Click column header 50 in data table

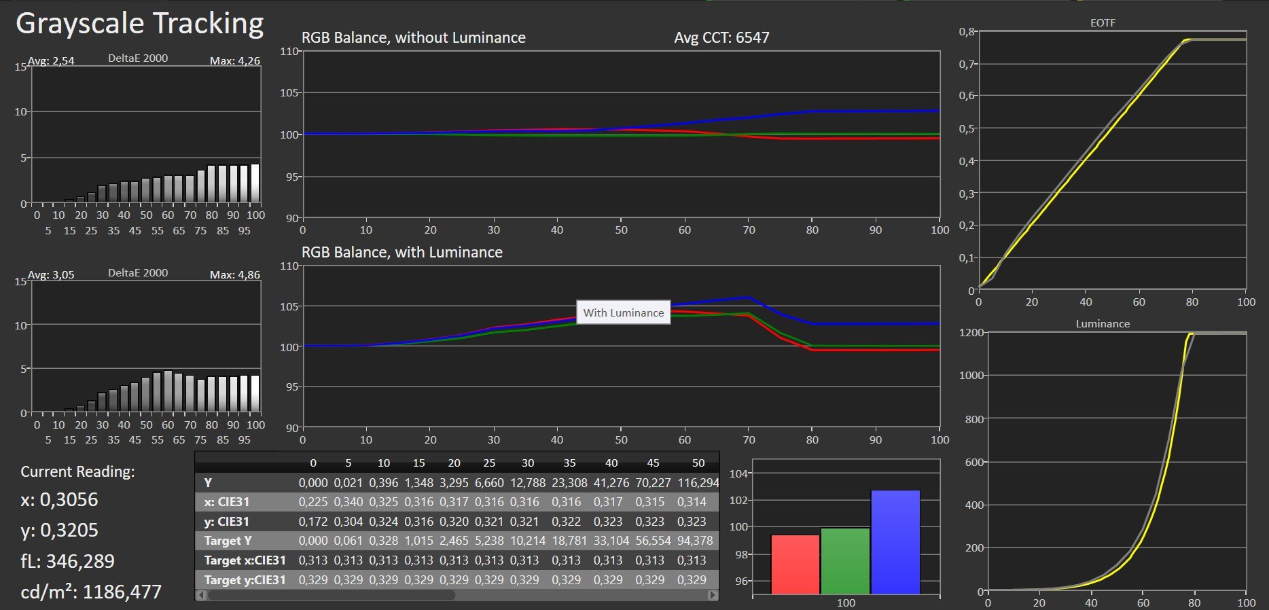698,463
